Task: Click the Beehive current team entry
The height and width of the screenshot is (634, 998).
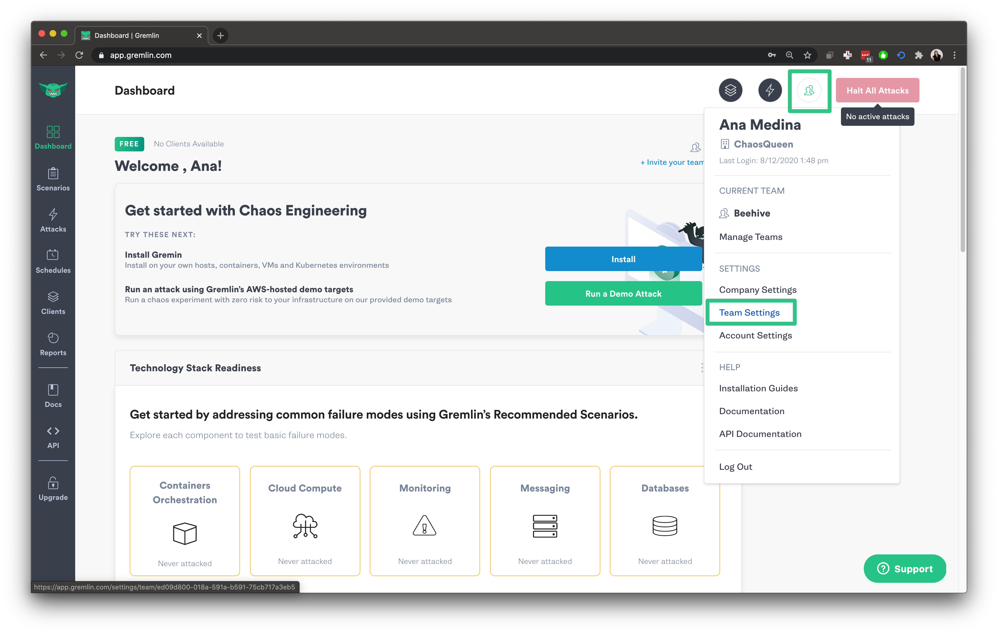Action: pyautogui.click(x=745, y=213)
